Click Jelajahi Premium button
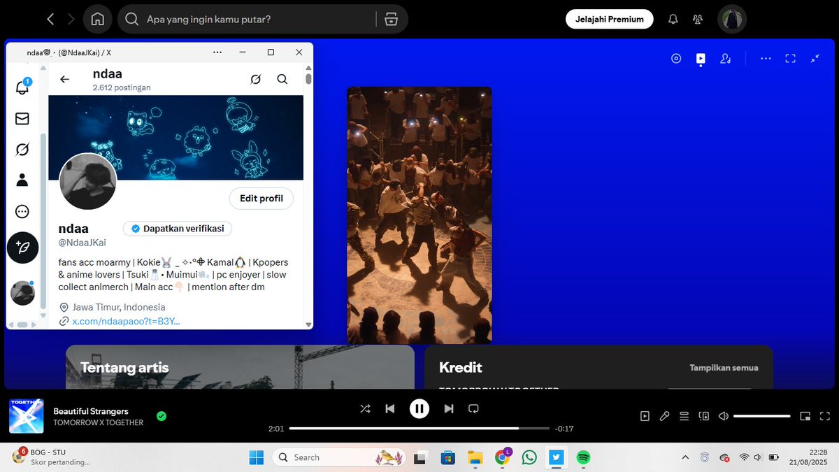Viewport: 839px width, 472px height. [x=610, y=20]
